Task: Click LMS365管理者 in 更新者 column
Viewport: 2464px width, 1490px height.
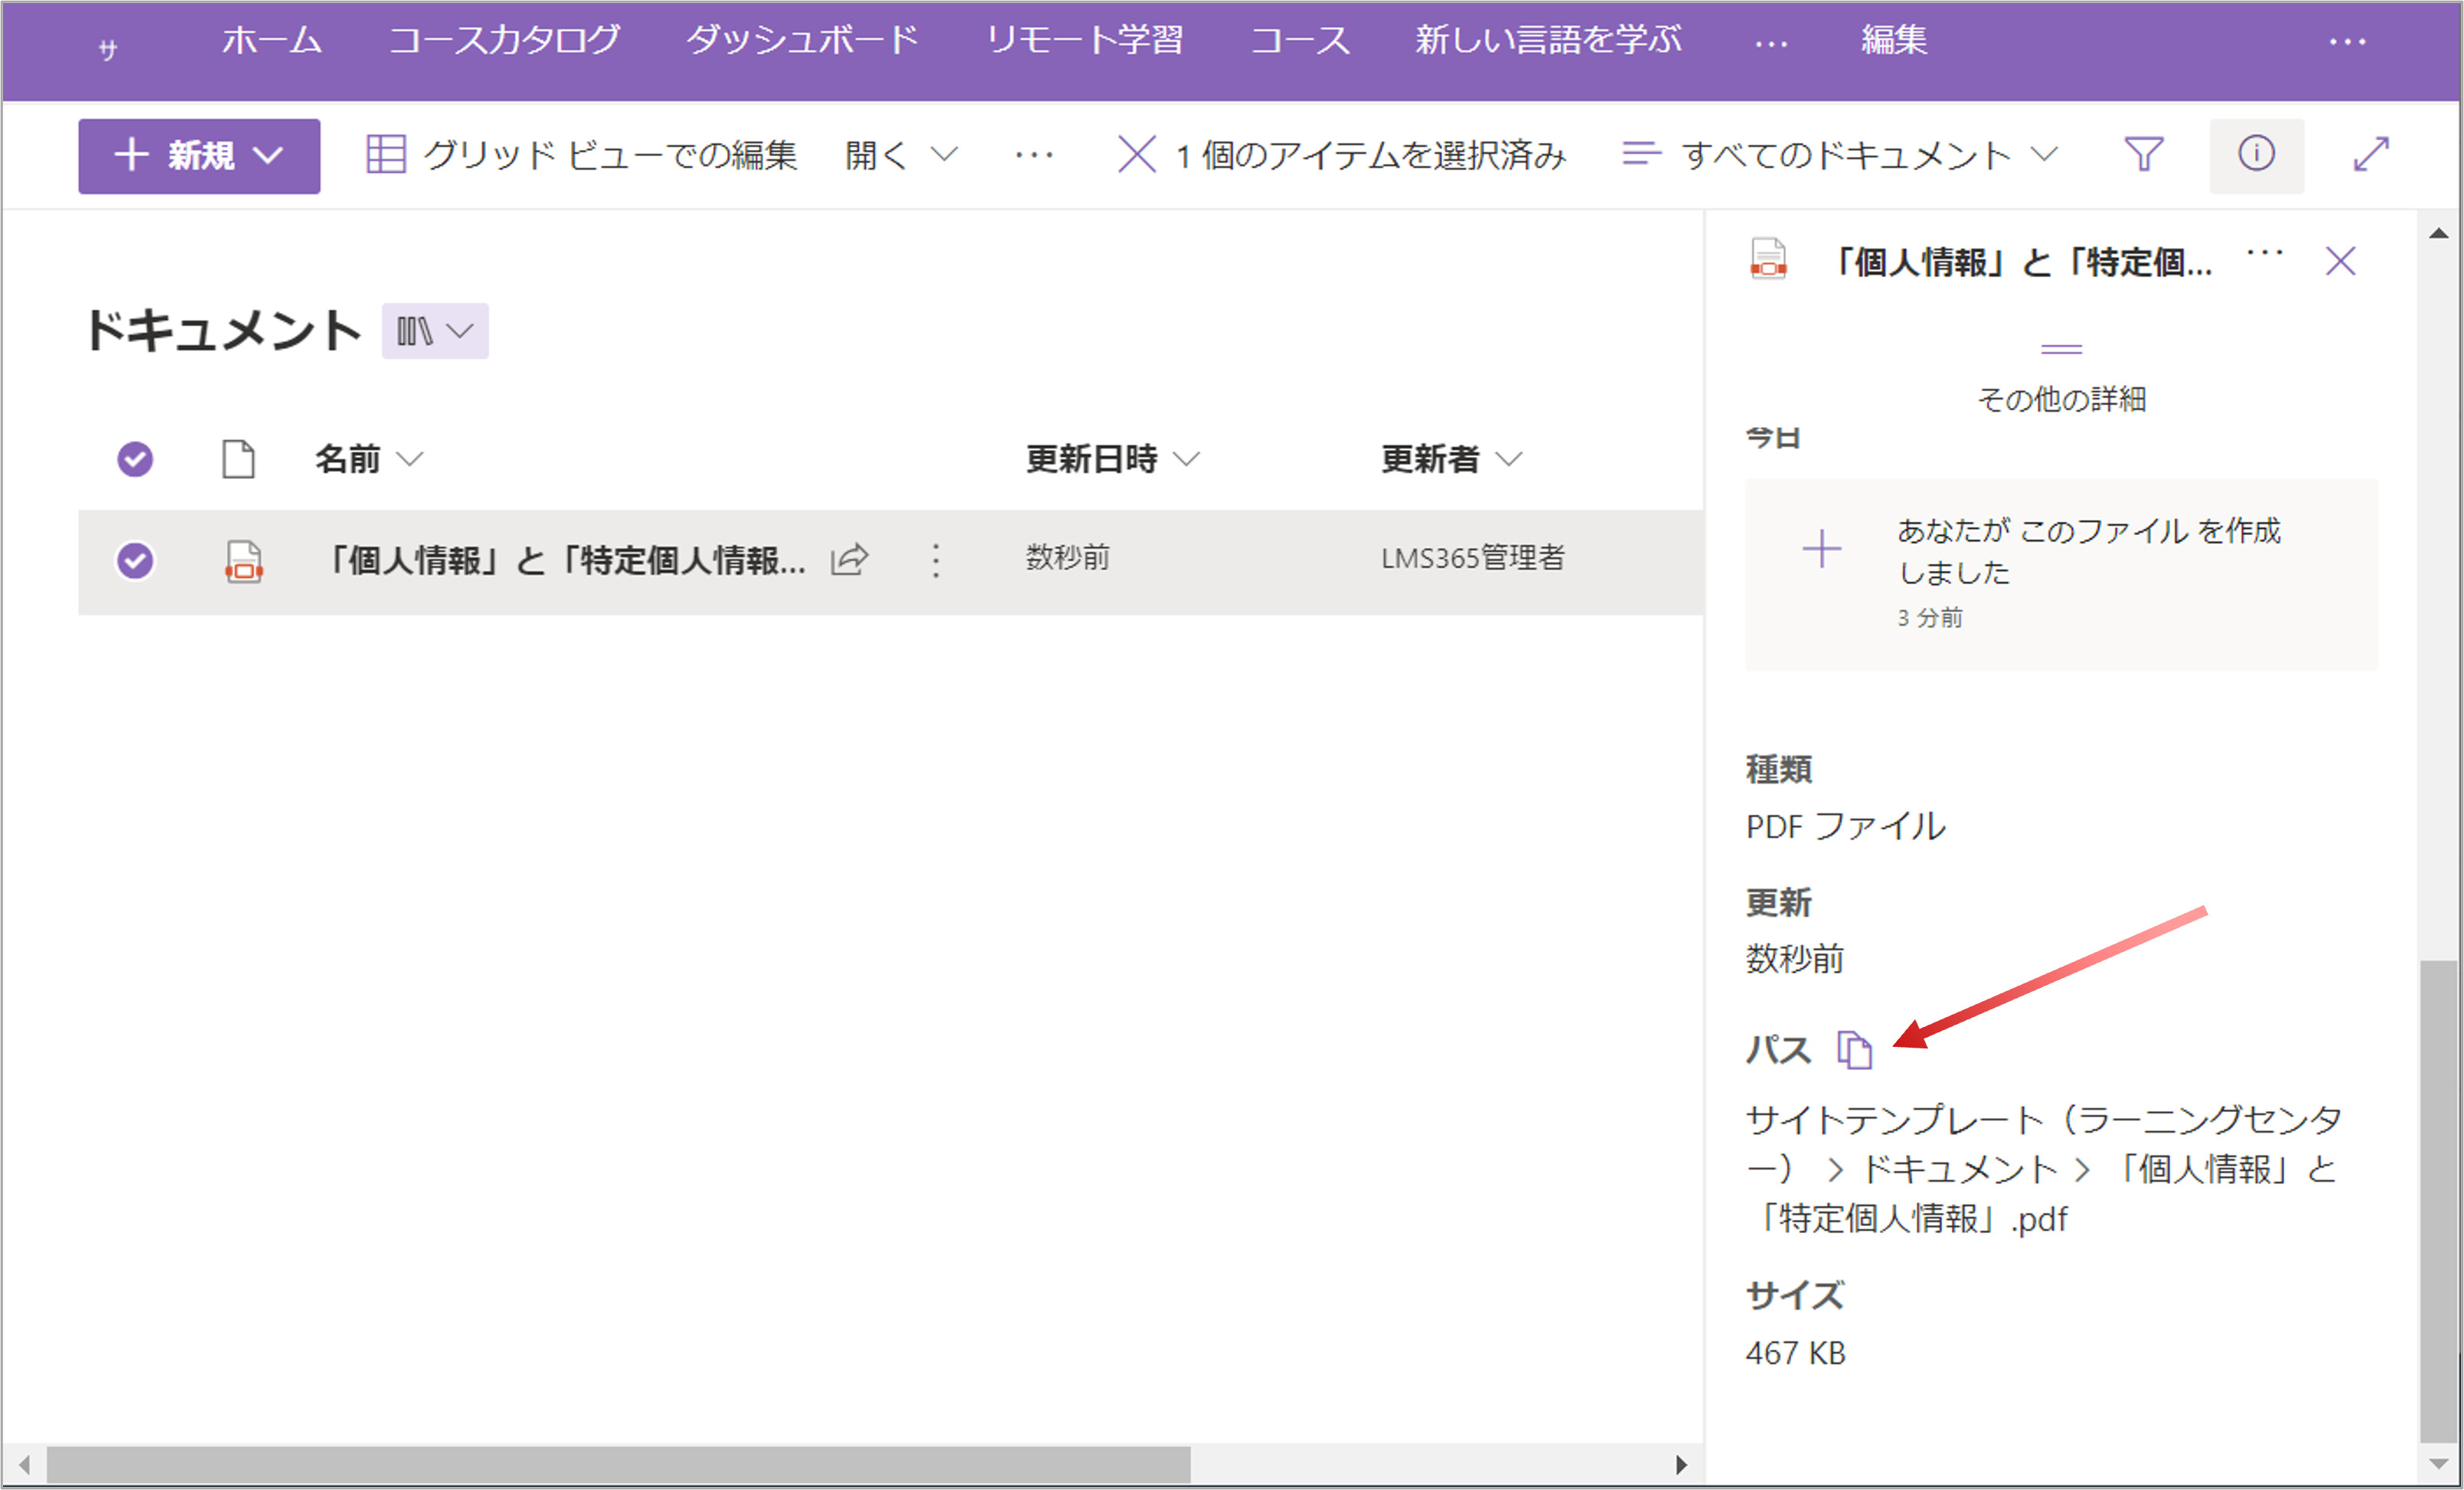Action: [x=1472, y=558]
